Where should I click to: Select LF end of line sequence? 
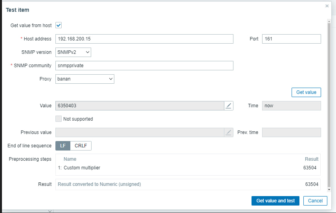pyautogui.click(x=63, y=146)
